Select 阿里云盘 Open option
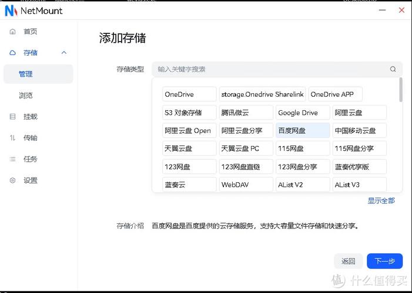Image resolution: width=412 pixels, height=293 pixels. (189, 131)
